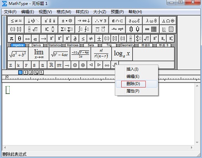Choose 删除(D) in the context menu
The height and width of the screenshot is (158, 202).
click(137, 84)
